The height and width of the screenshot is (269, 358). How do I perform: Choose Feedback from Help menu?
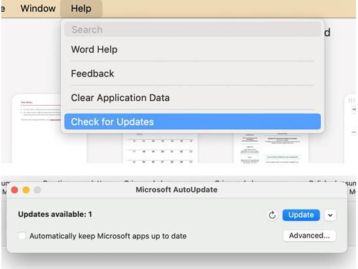tap(192, 74)
